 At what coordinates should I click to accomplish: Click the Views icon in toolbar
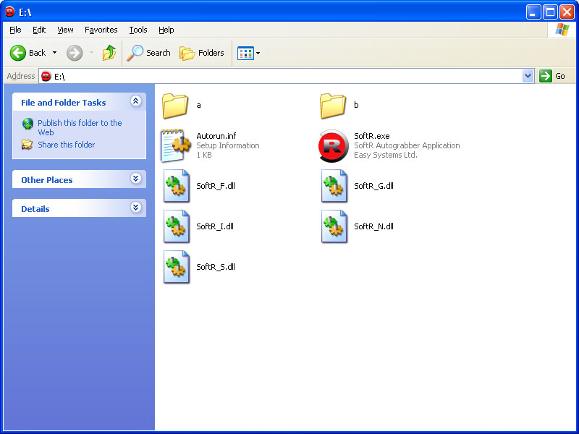point(245,53)
